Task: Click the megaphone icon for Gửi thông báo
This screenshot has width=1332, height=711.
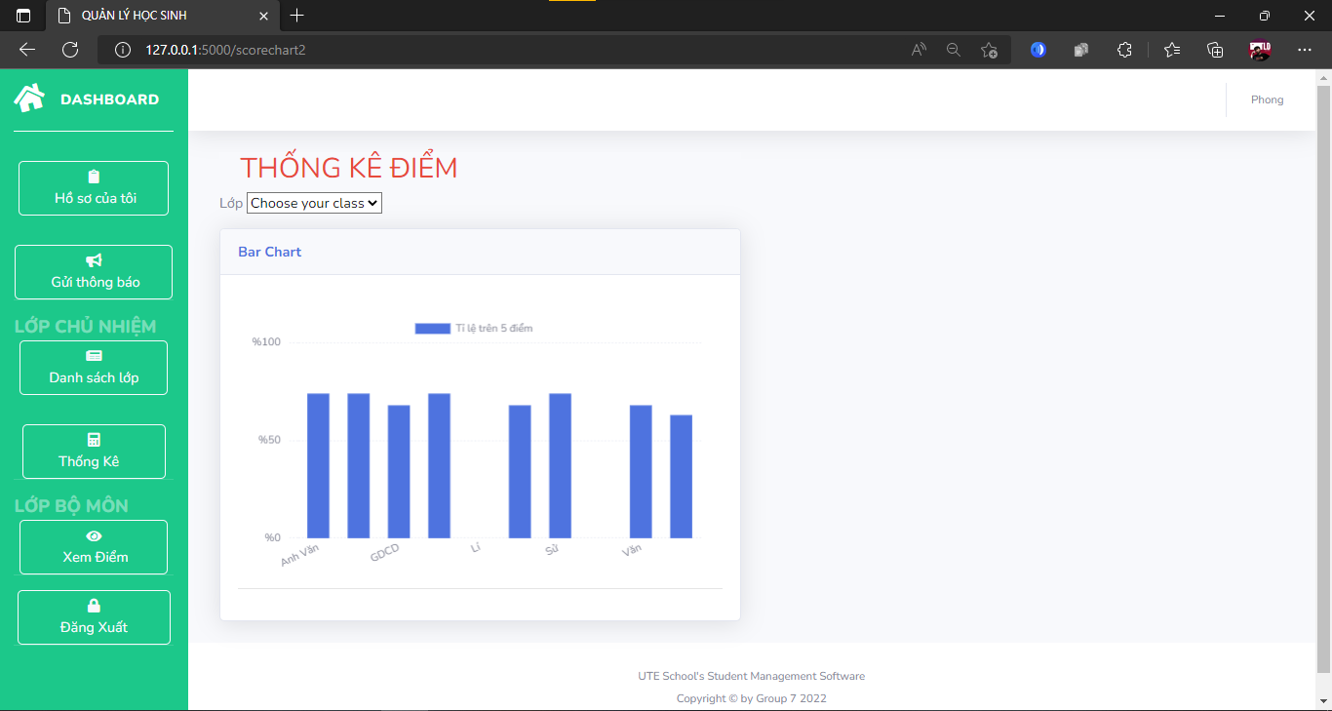Action: click(x=93, y=260)
